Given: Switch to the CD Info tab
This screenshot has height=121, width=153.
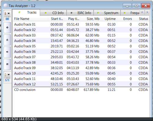Looking at the screenshot, I should tap(53, 13).
